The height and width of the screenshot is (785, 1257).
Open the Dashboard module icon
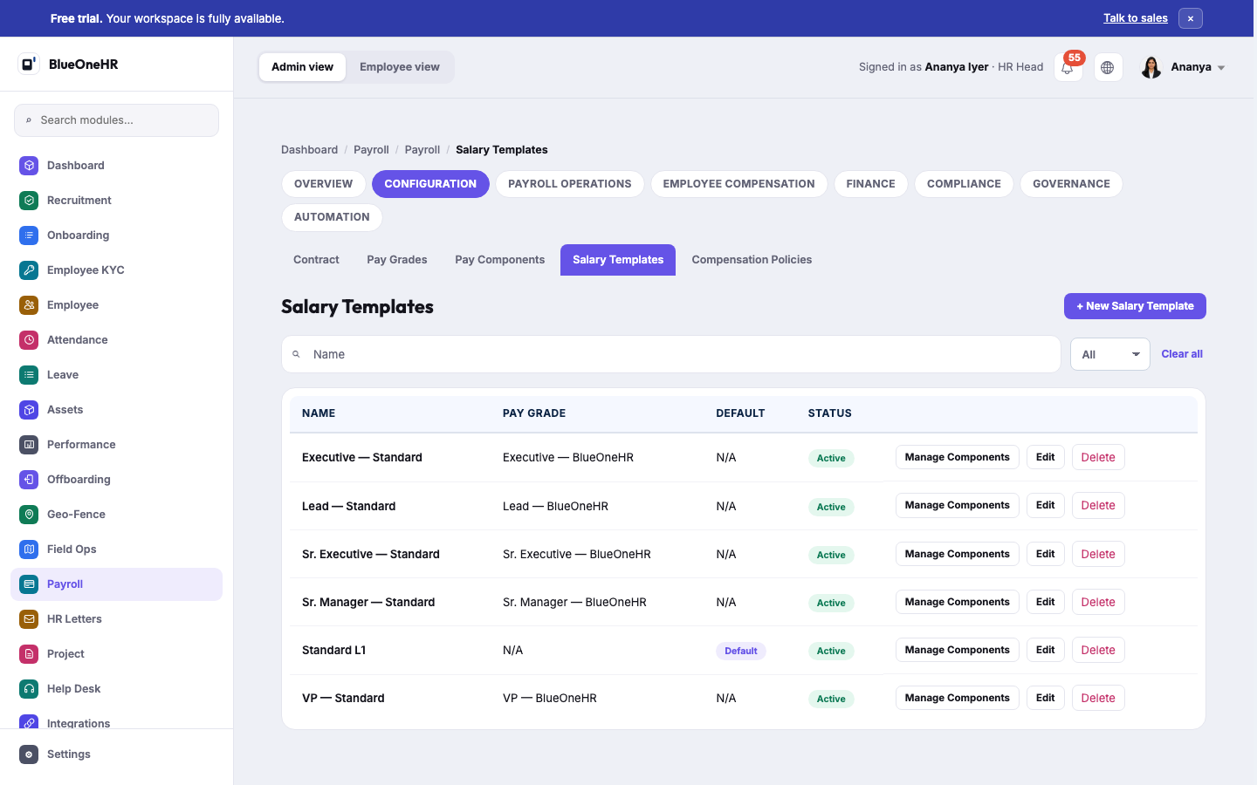click(29, 166)
